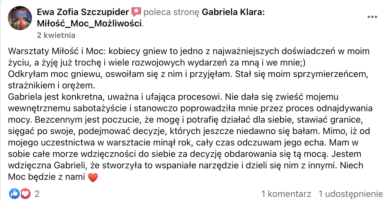Click the 'poleca stronę' text in the header
Image resolution: width=388 pixels, height=202 pixels.
(x=171, y=12)
